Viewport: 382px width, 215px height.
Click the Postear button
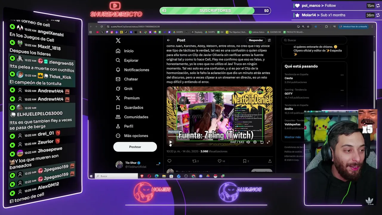[x=135, y=147]
